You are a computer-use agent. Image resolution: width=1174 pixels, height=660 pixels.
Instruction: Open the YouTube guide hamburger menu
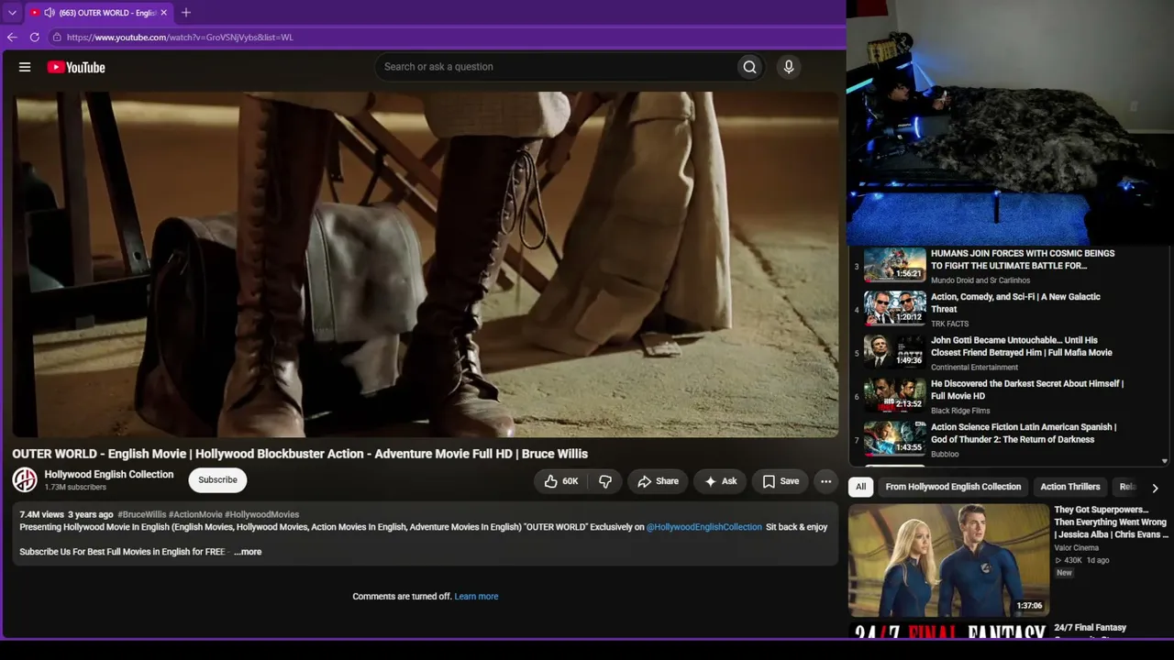(x=25, y=67)
